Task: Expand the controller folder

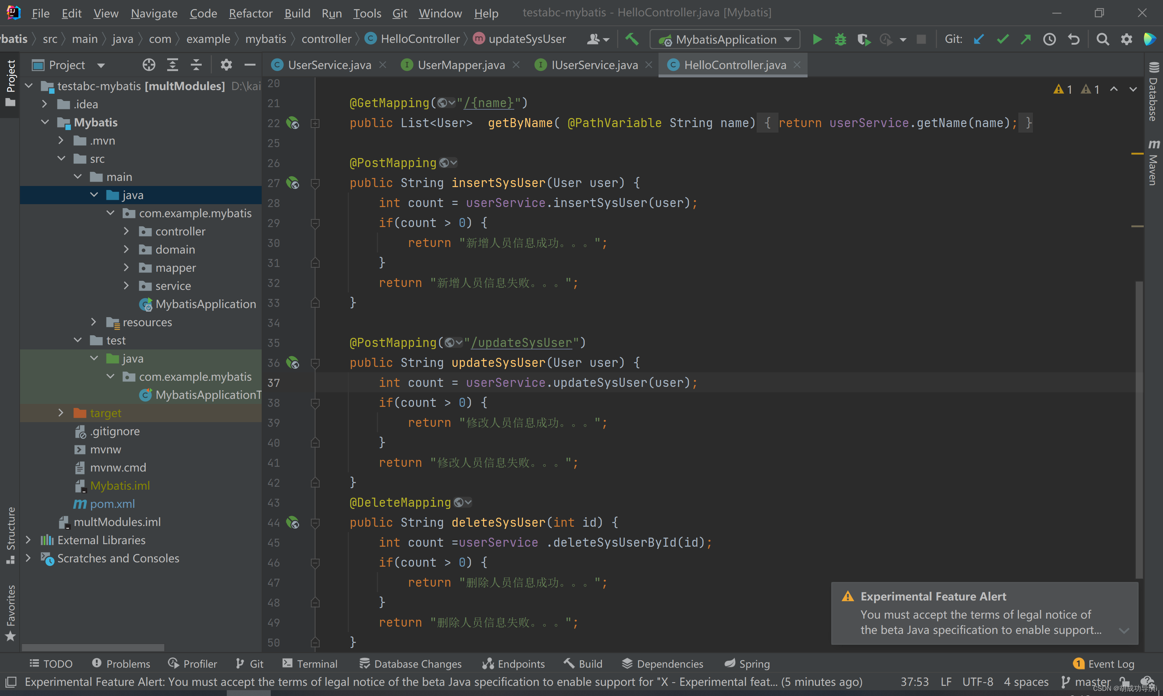Action: 126,231
